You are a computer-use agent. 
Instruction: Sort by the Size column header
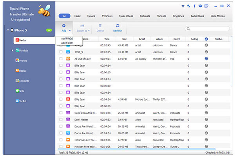pos(125,39)
